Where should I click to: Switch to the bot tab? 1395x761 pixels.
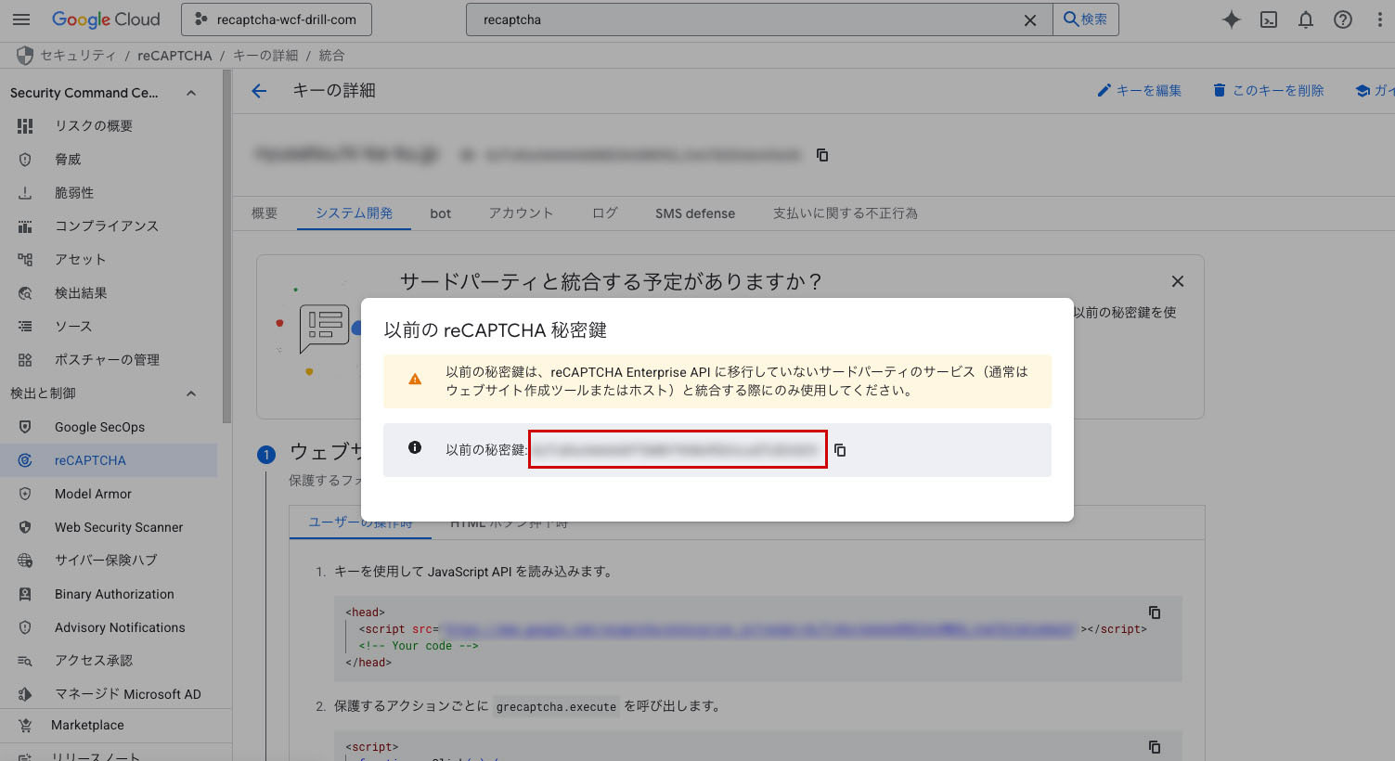[441, 213]
